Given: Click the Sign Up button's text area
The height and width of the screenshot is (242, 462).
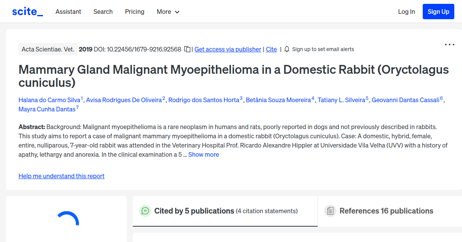Looking at the screenshot, I should click(438, 11).
